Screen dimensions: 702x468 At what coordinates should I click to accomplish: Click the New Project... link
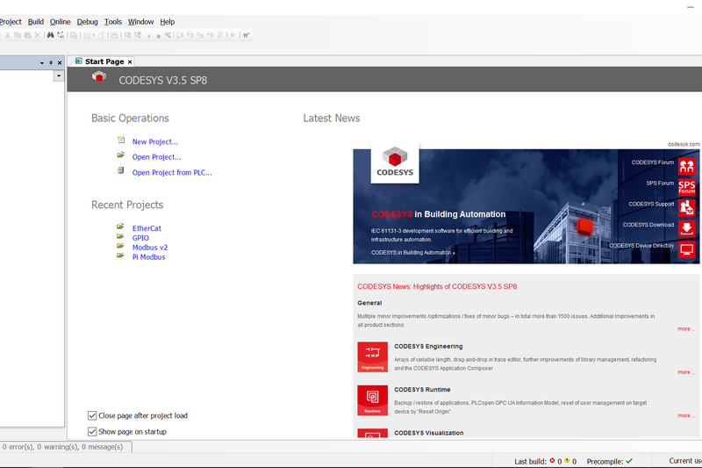click(x=155, y=141)
